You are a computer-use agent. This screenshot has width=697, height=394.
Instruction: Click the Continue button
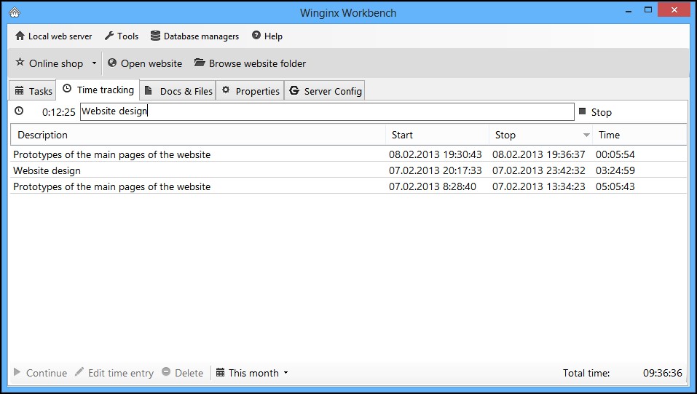[x=40, y=373]
